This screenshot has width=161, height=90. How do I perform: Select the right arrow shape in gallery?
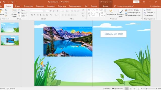[x=97, y=13]
